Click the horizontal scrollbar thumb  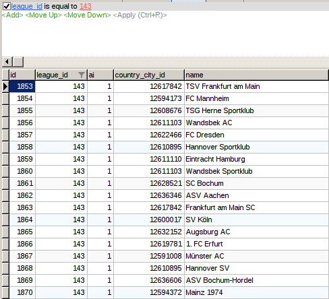click(x=18, y=62)
